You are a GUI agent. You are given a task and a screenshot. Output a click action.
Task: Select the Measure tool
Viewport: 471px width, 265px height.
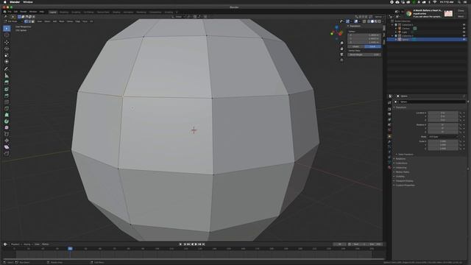click(x=7, y=75)
